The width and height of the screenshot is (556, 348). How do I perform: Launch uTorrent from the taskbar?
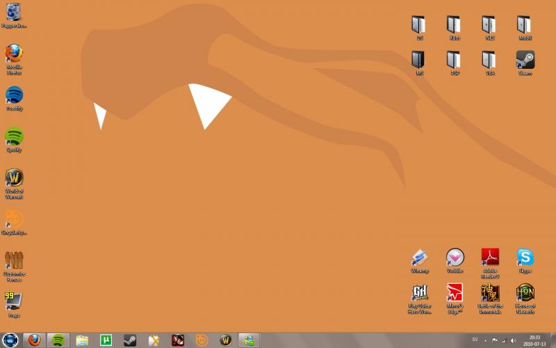pyautogui.click(x=106, y=340)
